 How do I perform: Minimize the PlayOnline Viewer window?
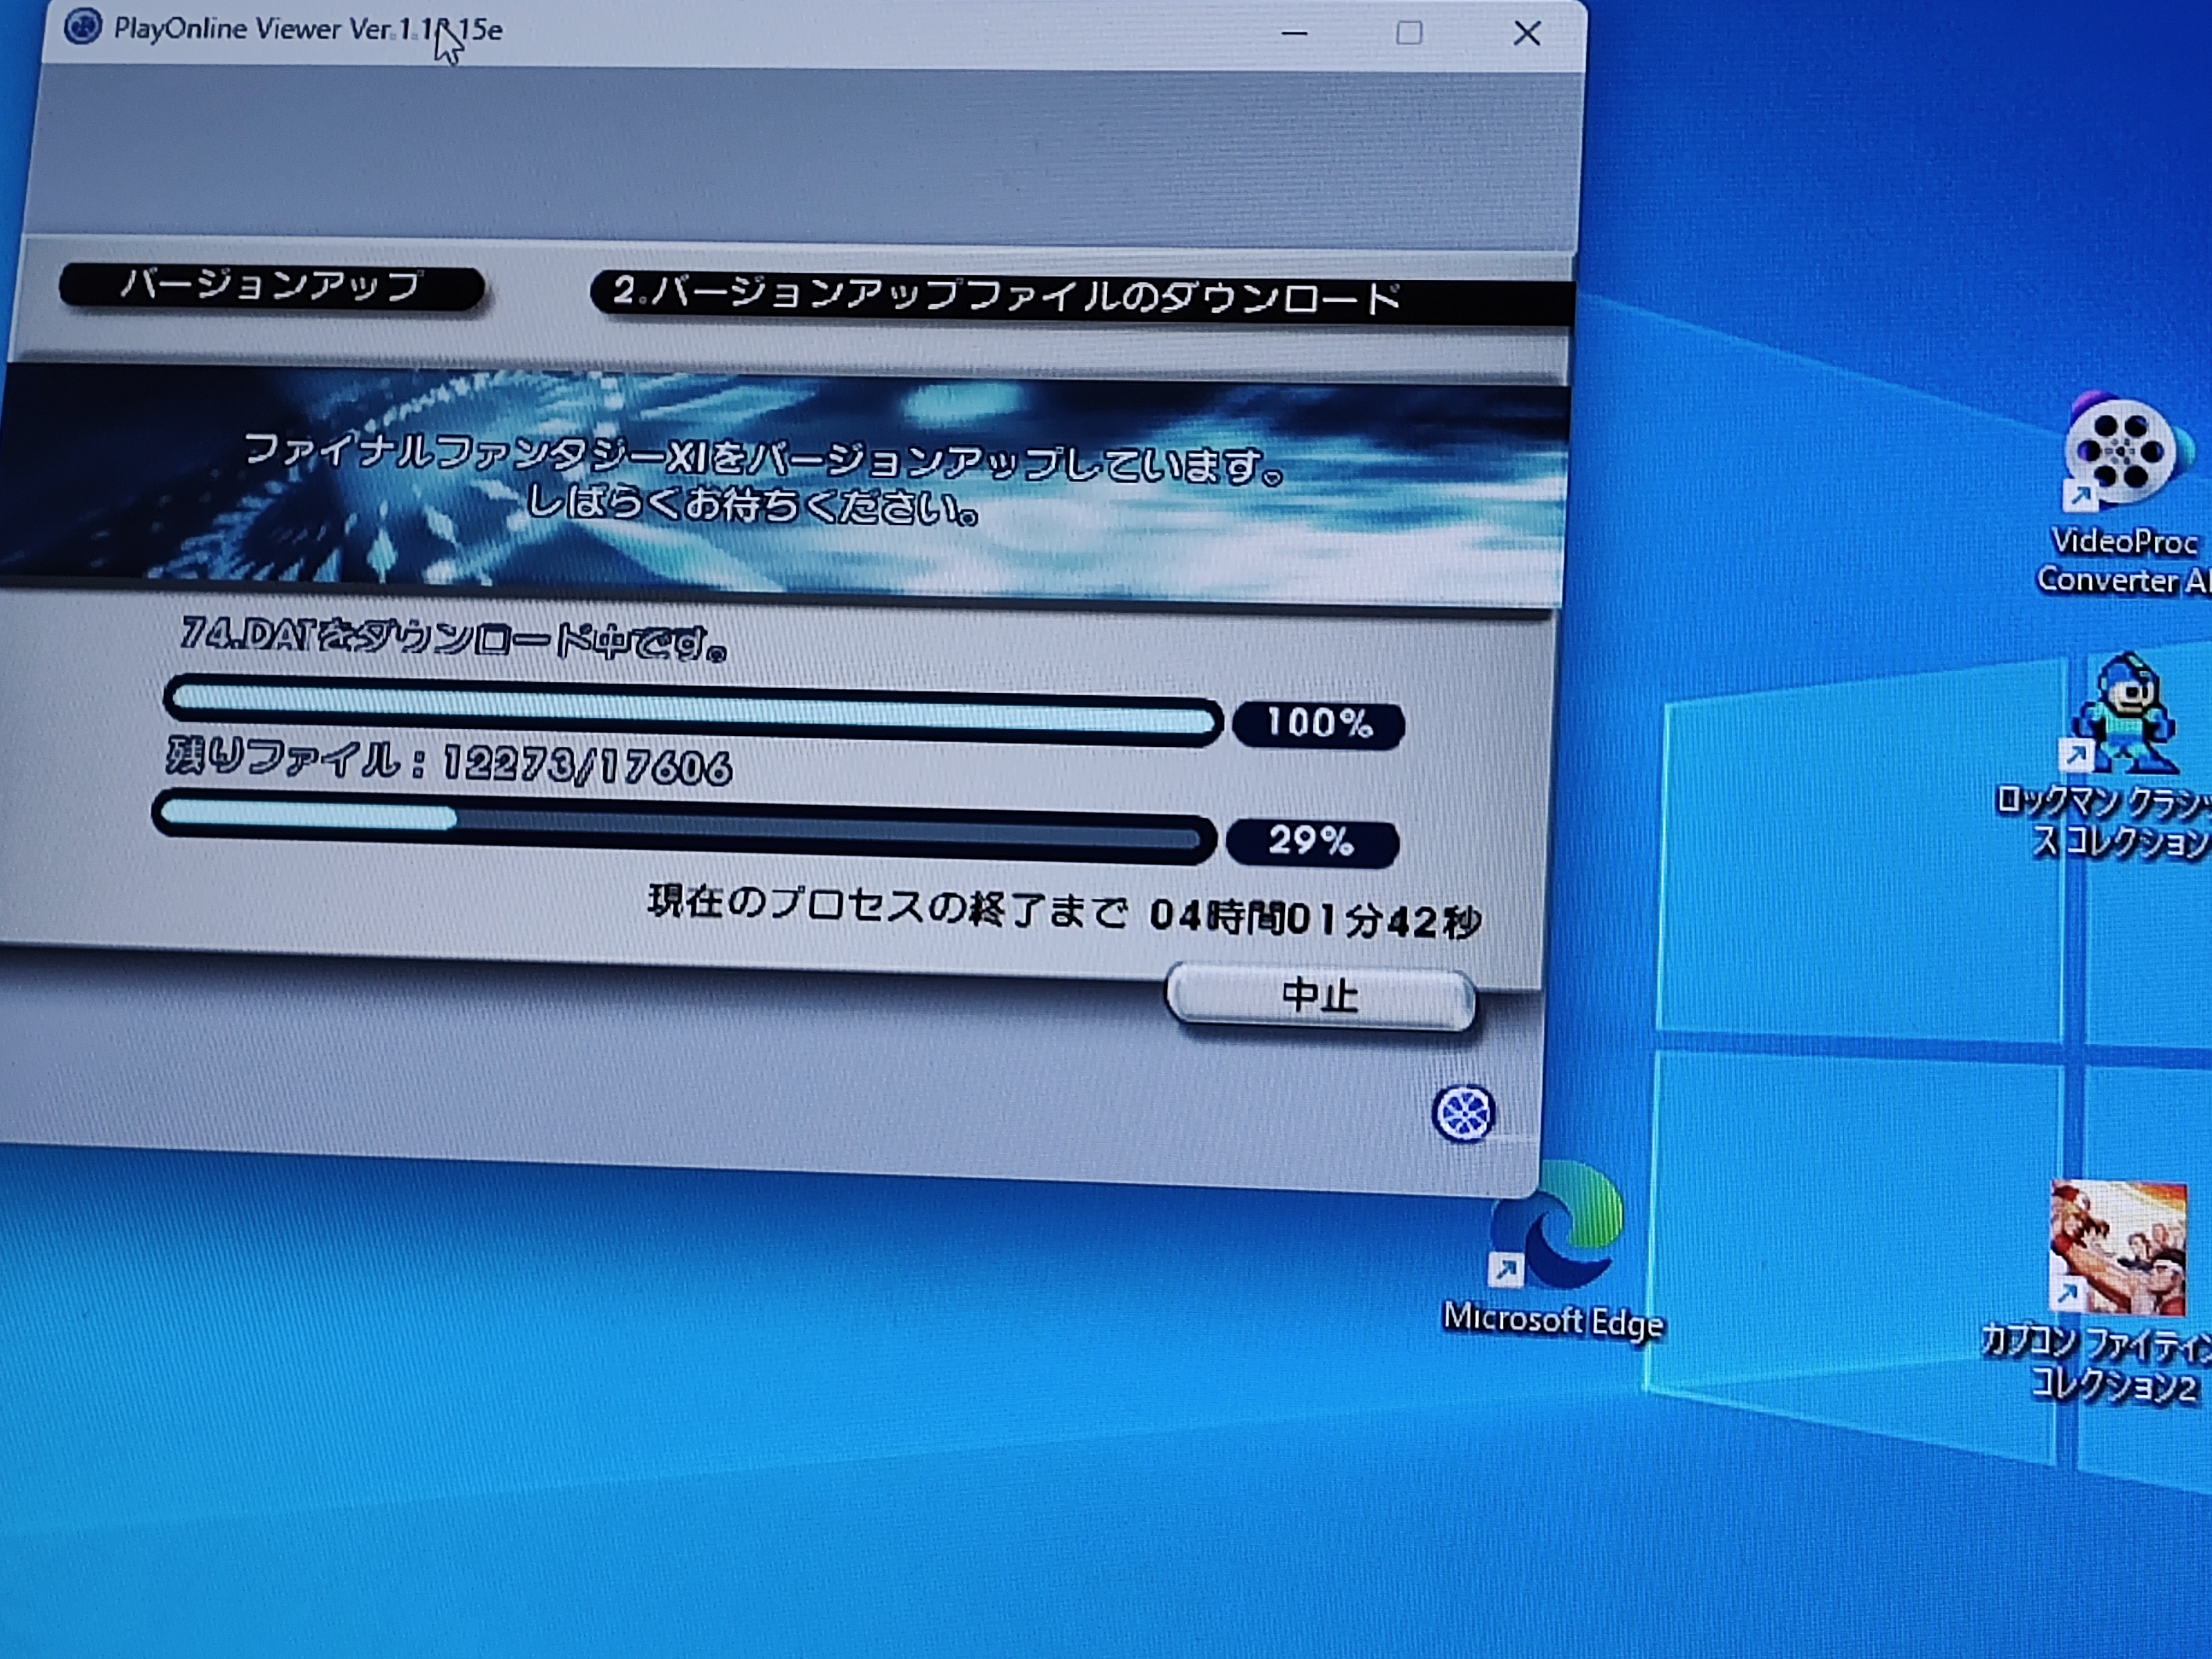tap(1294, 33)
